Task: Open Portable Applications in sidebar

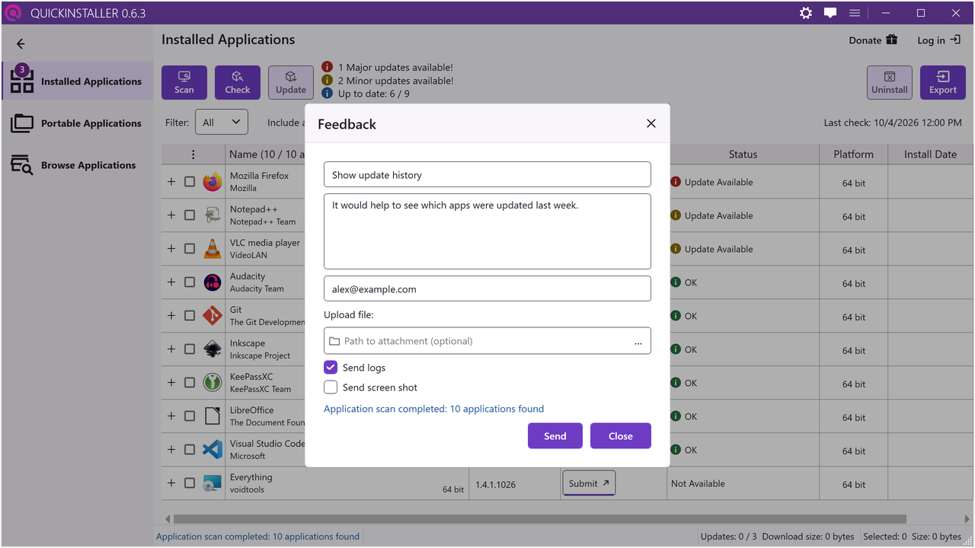Action: click(77, 123)
